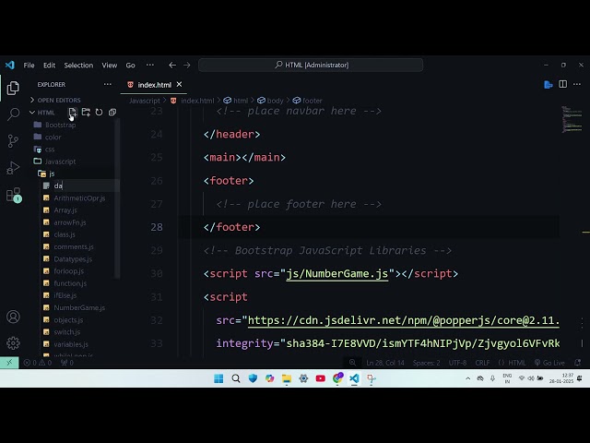590x443 pixels.
Task: Open ArithmeticOpr.js file
Action: point(79,198)
